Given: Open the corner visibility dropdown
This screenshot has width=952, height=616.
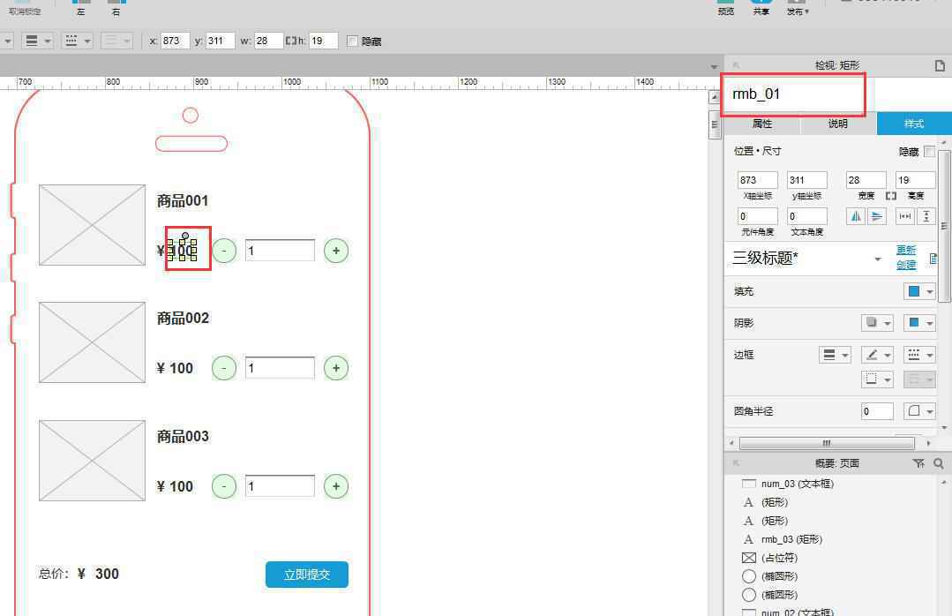Looking at the screenshot, I should tap(919, 411).
